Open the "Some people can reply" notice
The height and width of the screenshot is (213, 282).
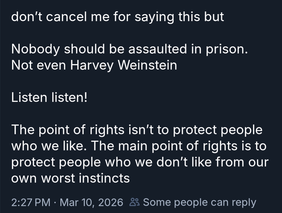click(x=199, y=202)
